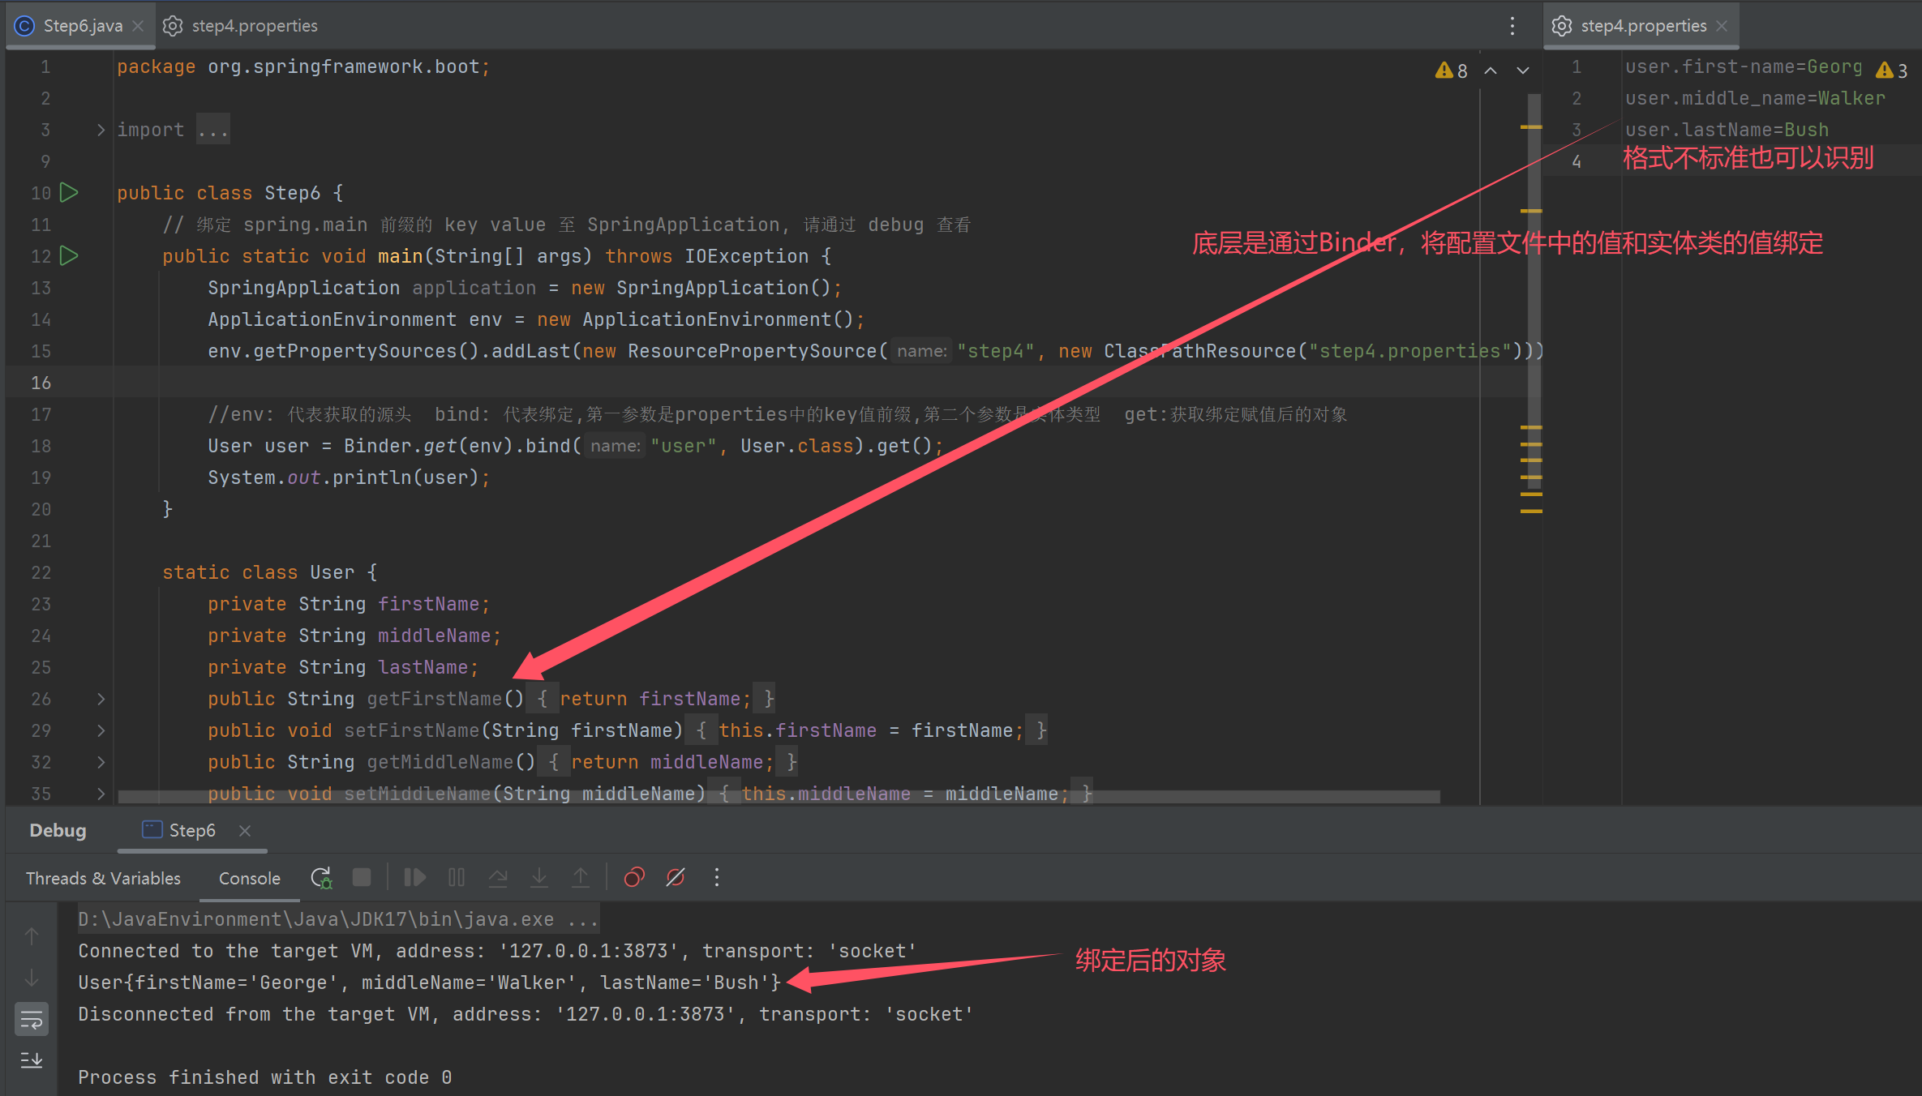Open View Breakpoints dialog
Viewport: 1922px width, 1096px height.
(x=634, y=878)
